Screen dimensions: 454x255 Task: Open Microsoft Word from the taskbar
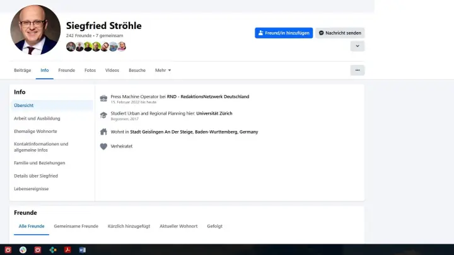click(x=83, y=250)
